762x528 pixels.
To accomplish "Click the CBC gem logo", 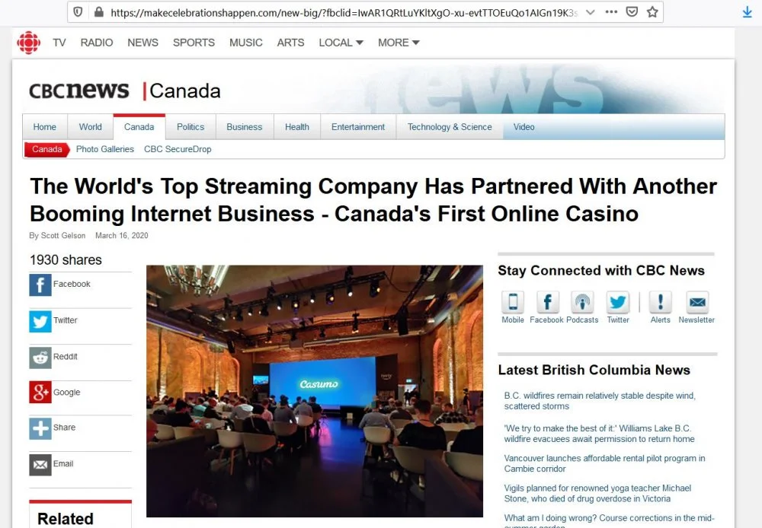I will 29,43.
